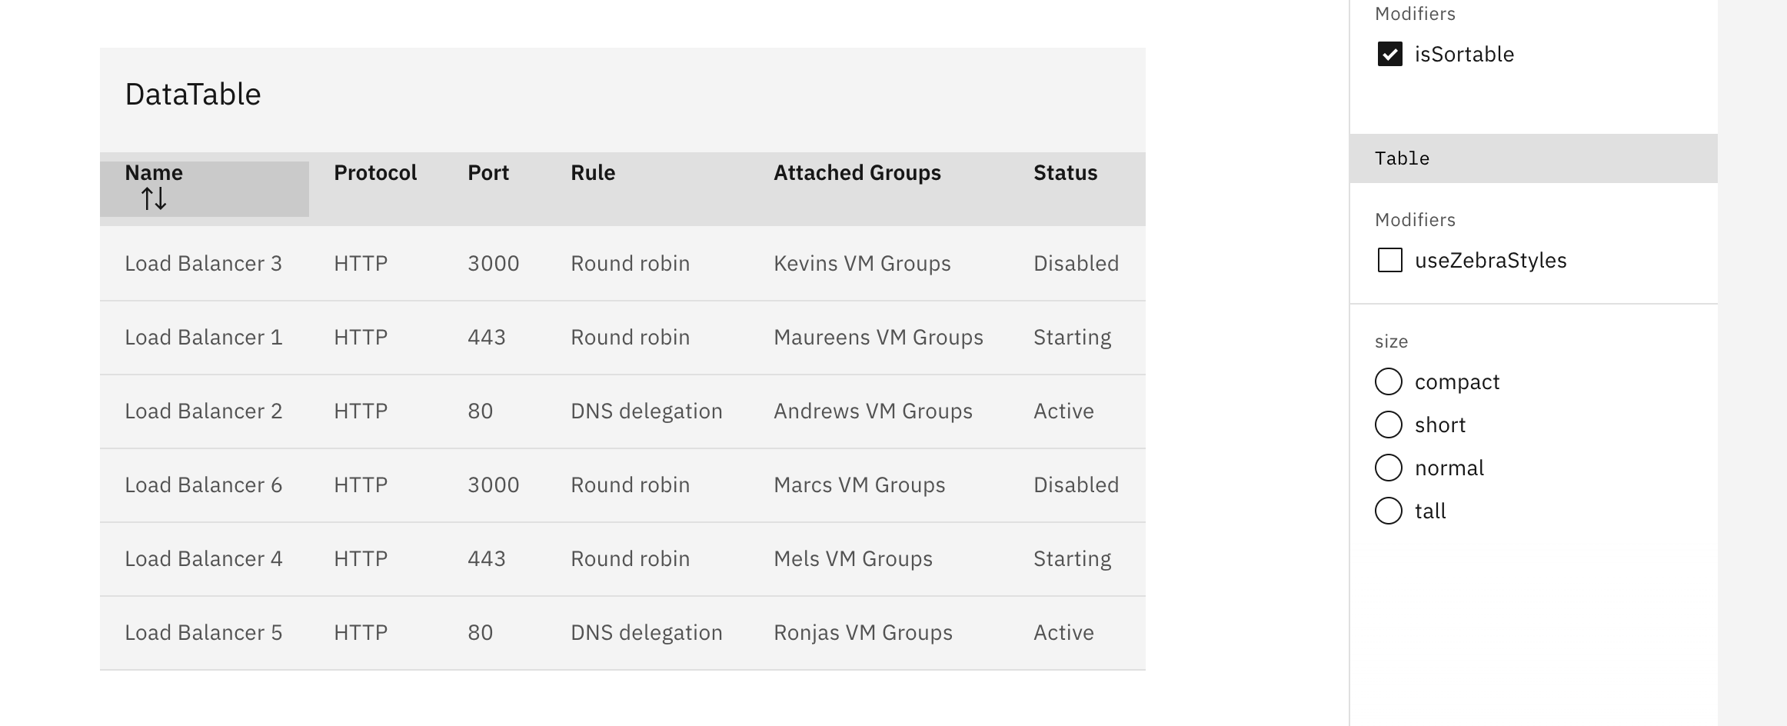Click the Protocol column header

[x=375, y=173]
